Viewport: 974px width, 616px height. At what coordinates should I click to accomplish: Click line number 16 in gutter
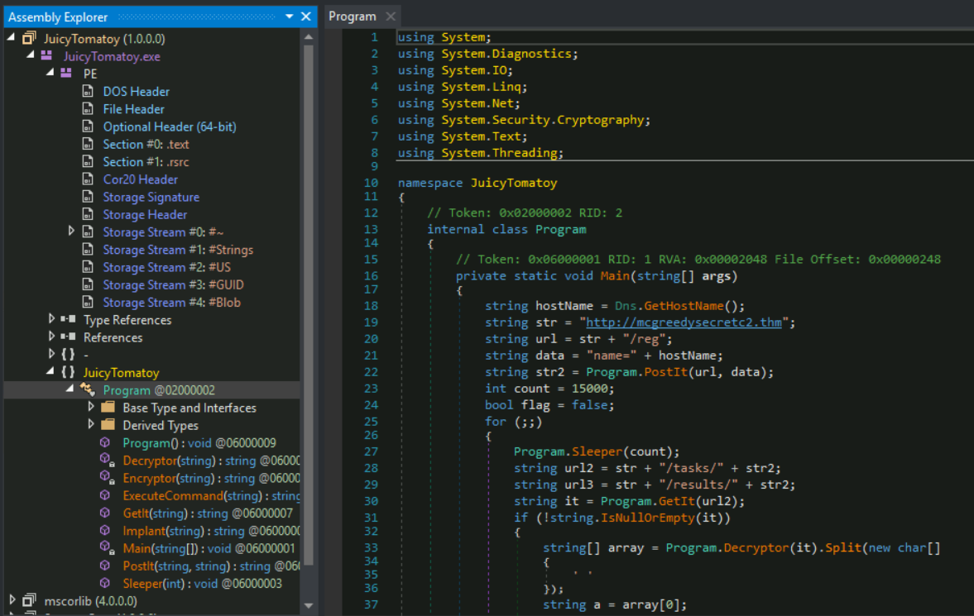(x=371, y=275)
